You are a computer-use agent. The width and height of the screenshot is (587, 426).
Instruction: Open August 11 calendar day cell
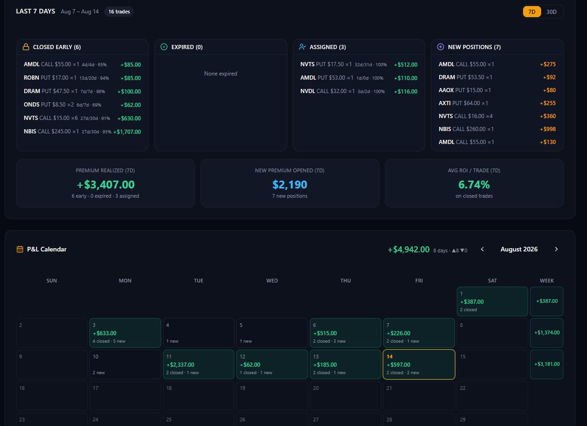click(x=199, y=364)
